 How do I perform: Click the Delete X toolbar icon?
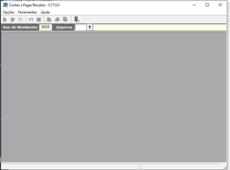pyautogui.click(x=21, y=19)
